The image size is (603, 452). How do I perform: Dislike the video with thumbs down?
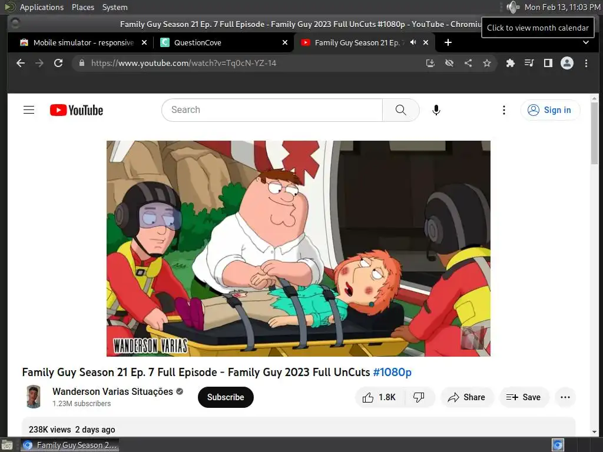pyautogui.click(x=419, y=397)
